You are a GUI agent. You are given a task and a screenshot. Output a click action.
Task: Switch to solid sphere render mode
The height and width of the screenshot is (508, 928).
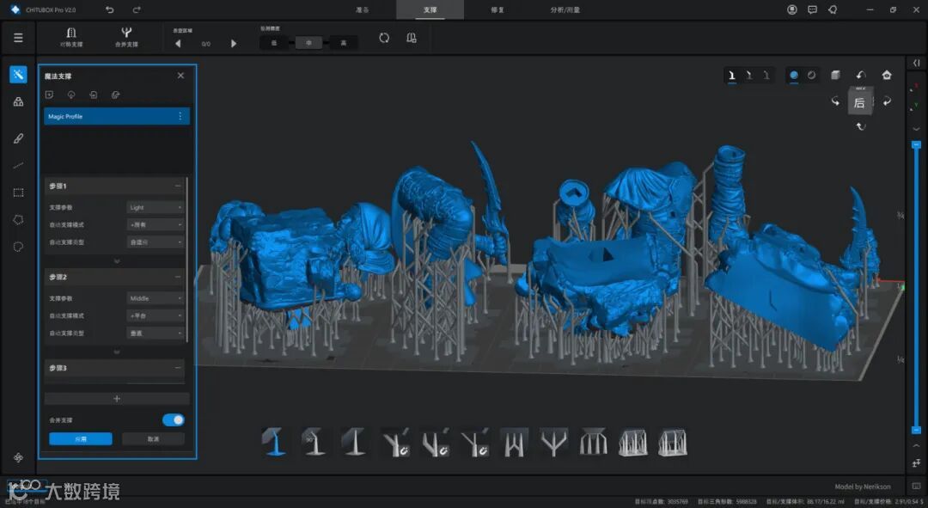(793, 75)
